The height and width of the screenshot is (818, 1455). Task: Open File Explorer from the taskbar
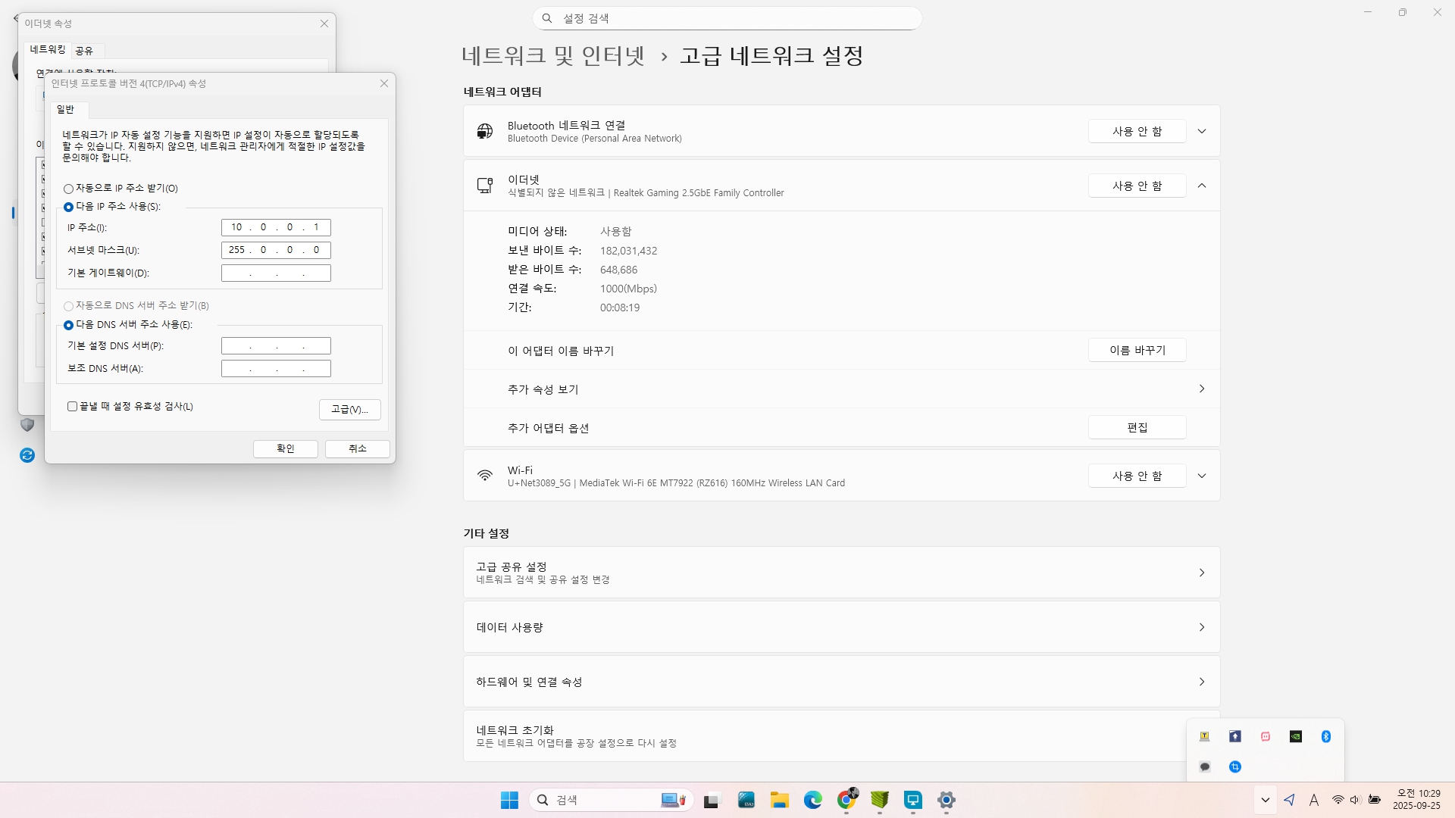(779, 800)
